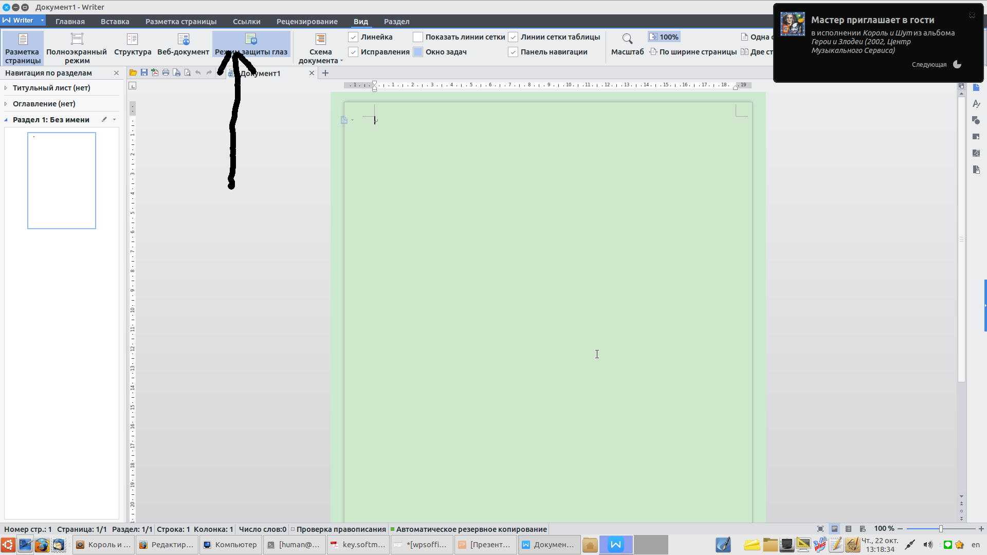Click the zoom slider in status bar

pyautogui.click(x=941, y=529)
